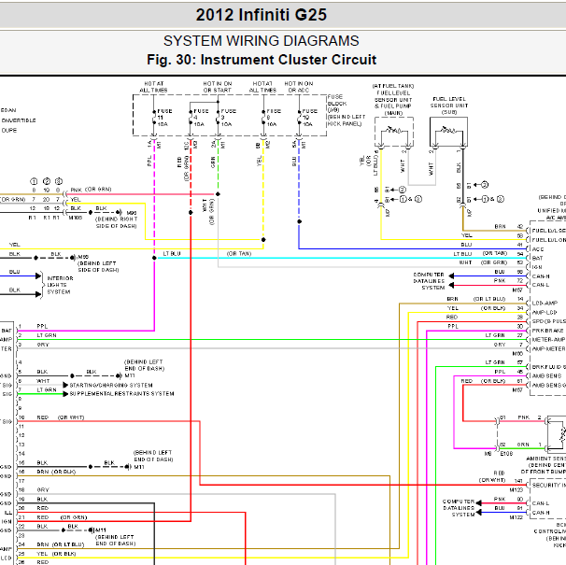This screenshot has width=566, height=565.
Task: Click the "(AT FUEL TANK)" label
Action: click(x=393, y=86)
